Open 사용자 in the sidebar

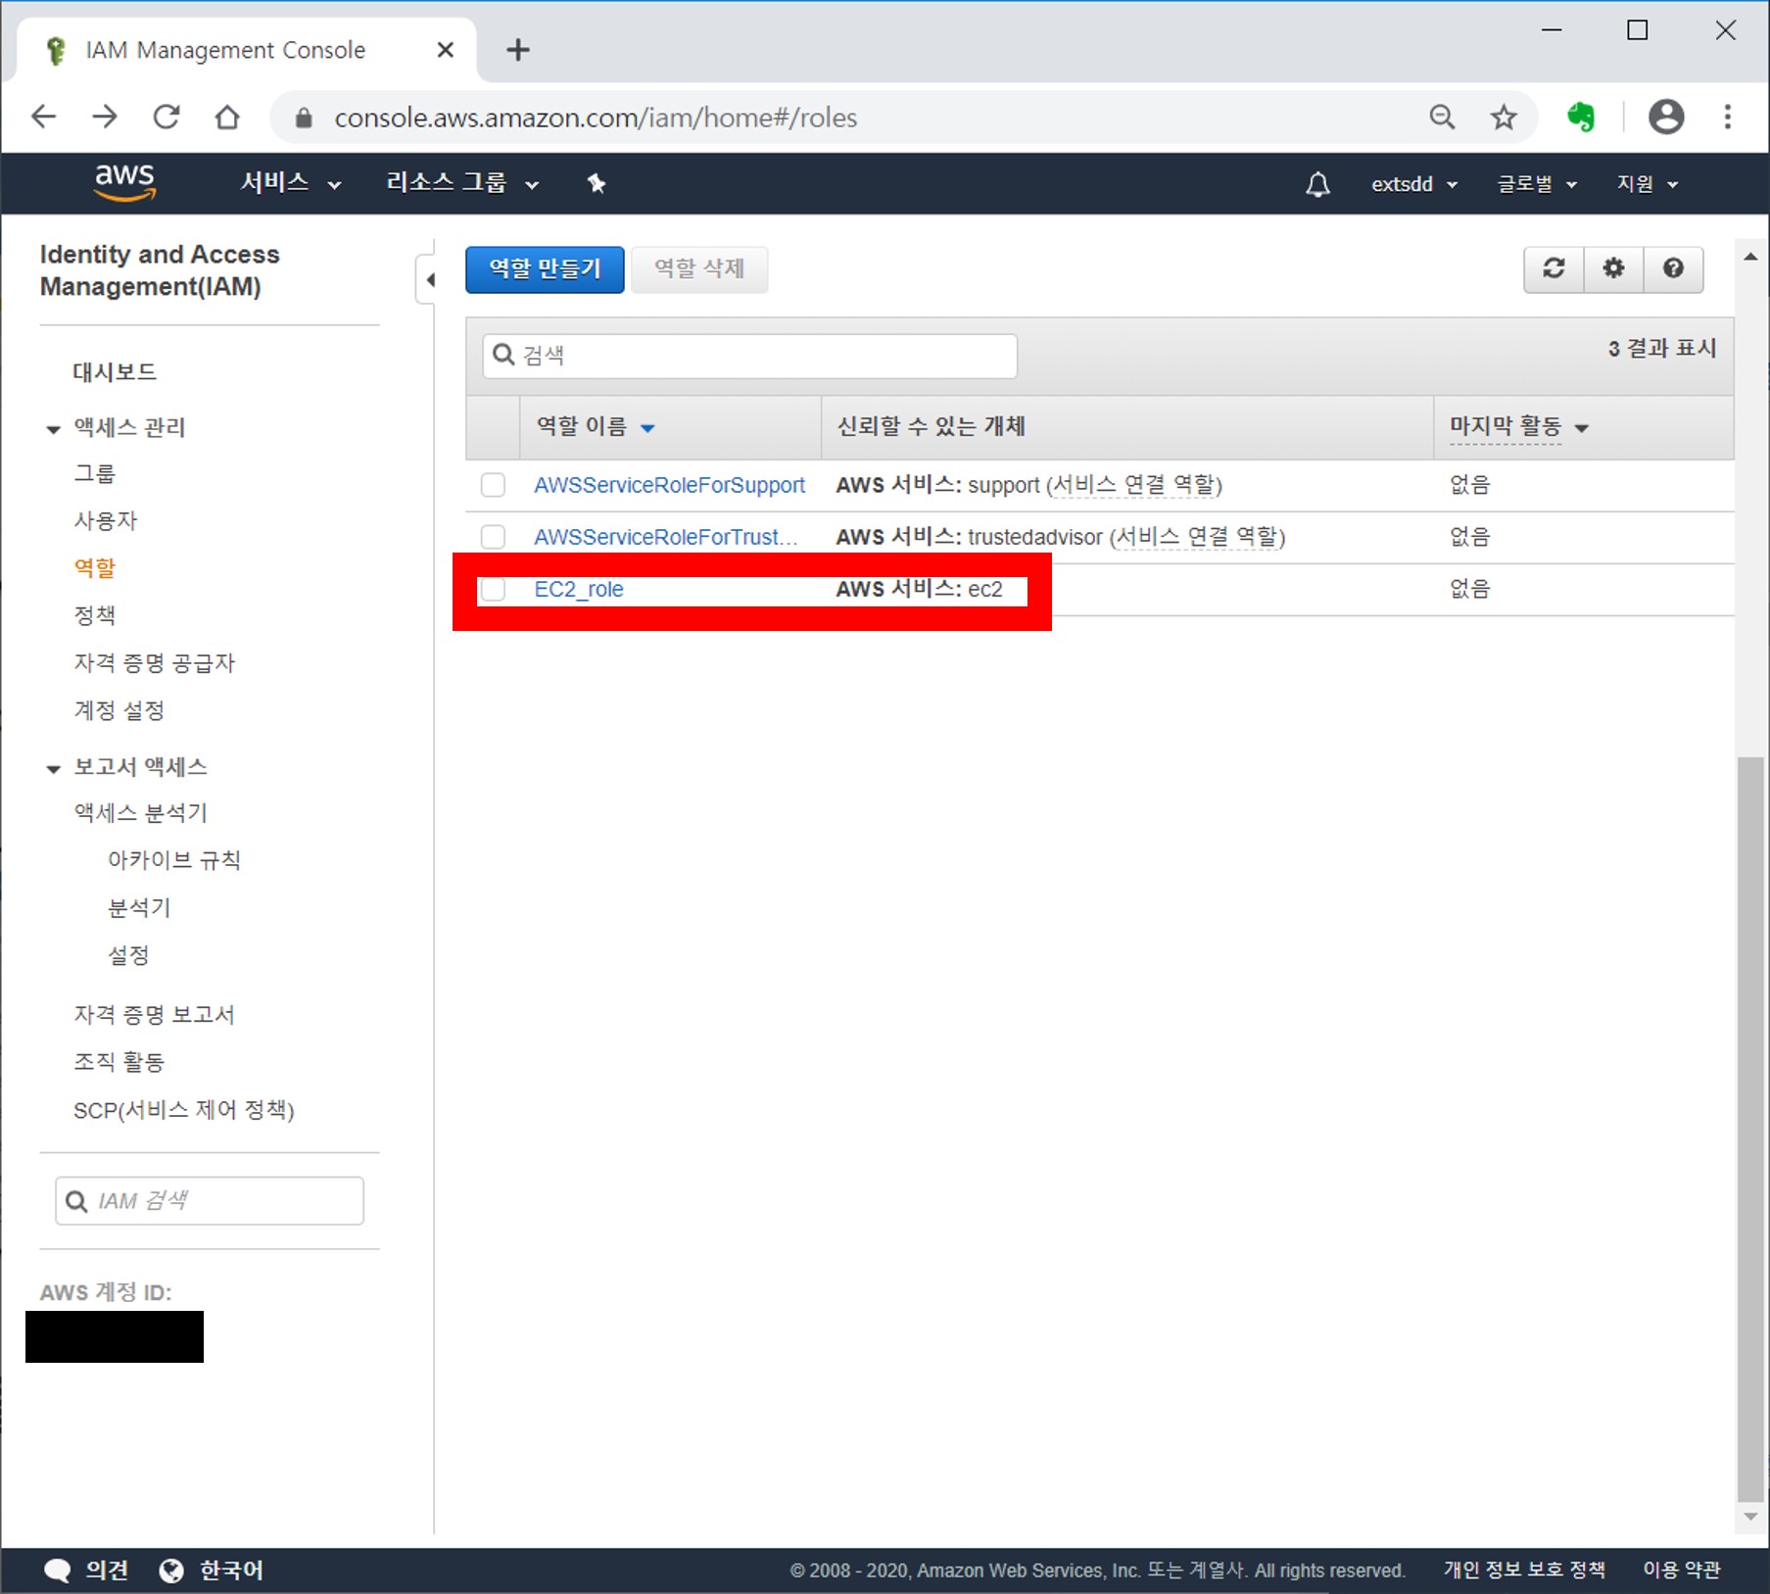[106, 520]
